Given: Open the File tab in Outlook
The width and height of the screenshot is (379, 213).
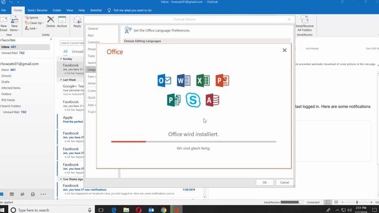Looking at the screenshot, I should pos(4,11).
